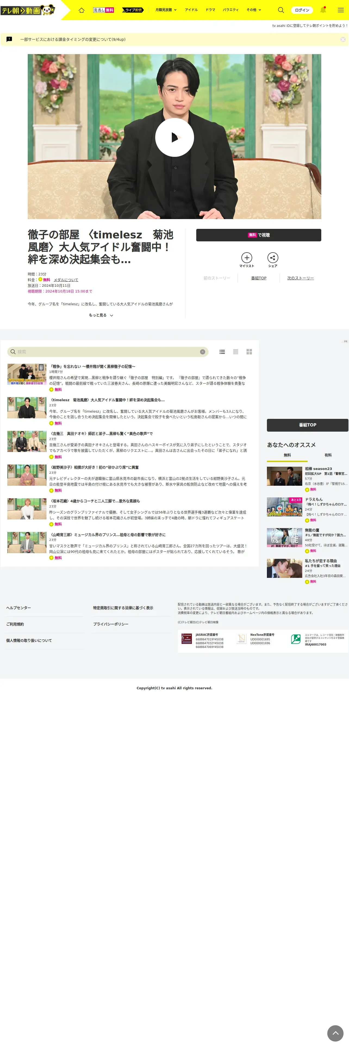349x1047 pixels.
Task: Add episode to マイリスト
Action: (x=247, y=260)
